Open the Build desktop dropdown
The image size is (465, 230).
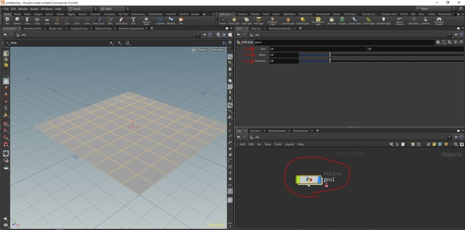(x=83, y=9)
